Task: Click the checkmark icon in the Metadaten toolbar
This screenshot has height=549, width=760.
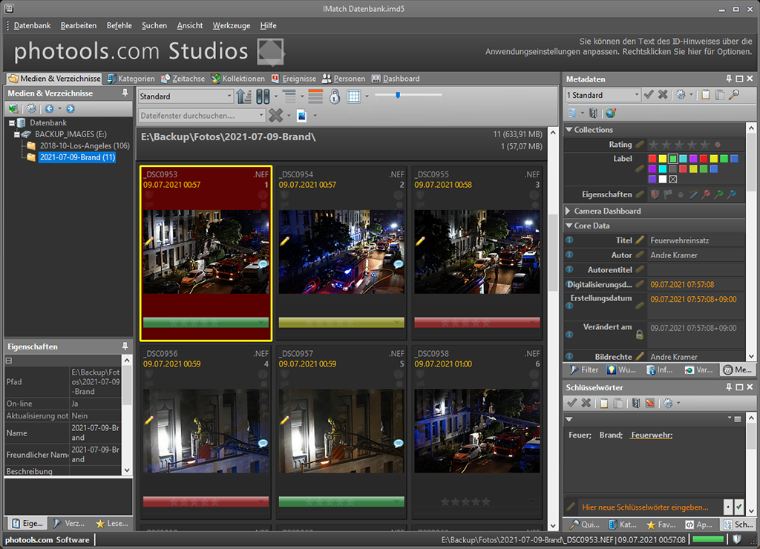Action: tap(649, 95)
